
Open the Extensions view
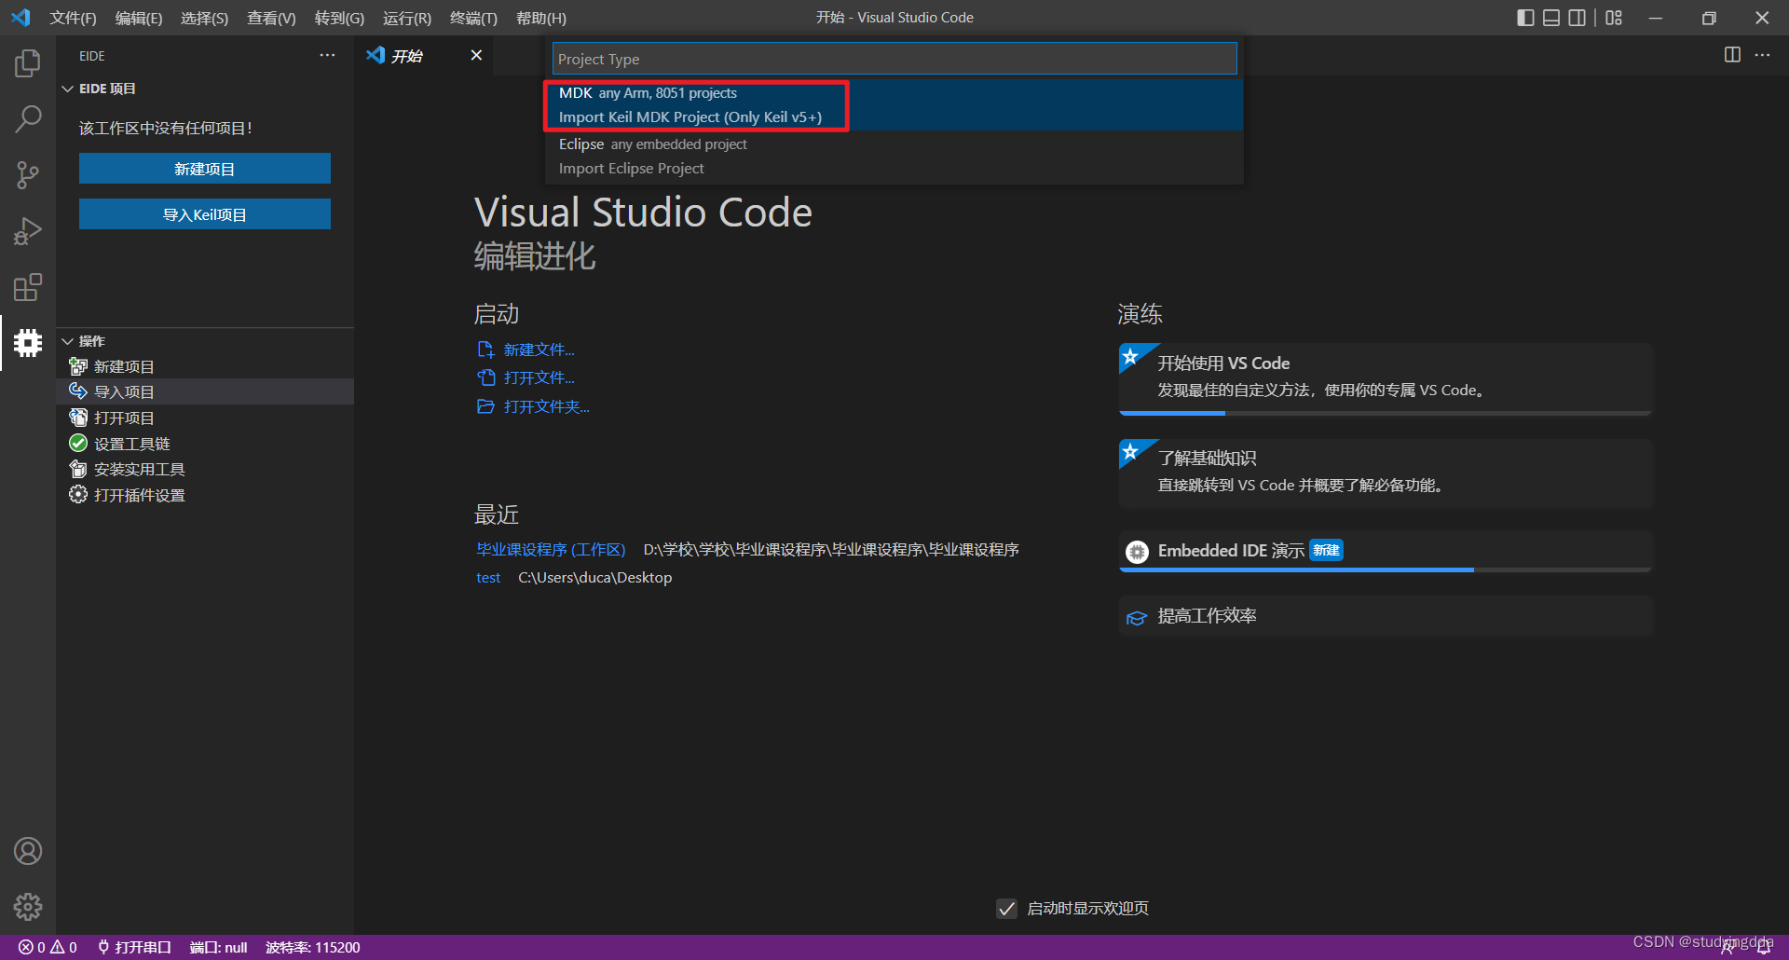pos(28,287)
